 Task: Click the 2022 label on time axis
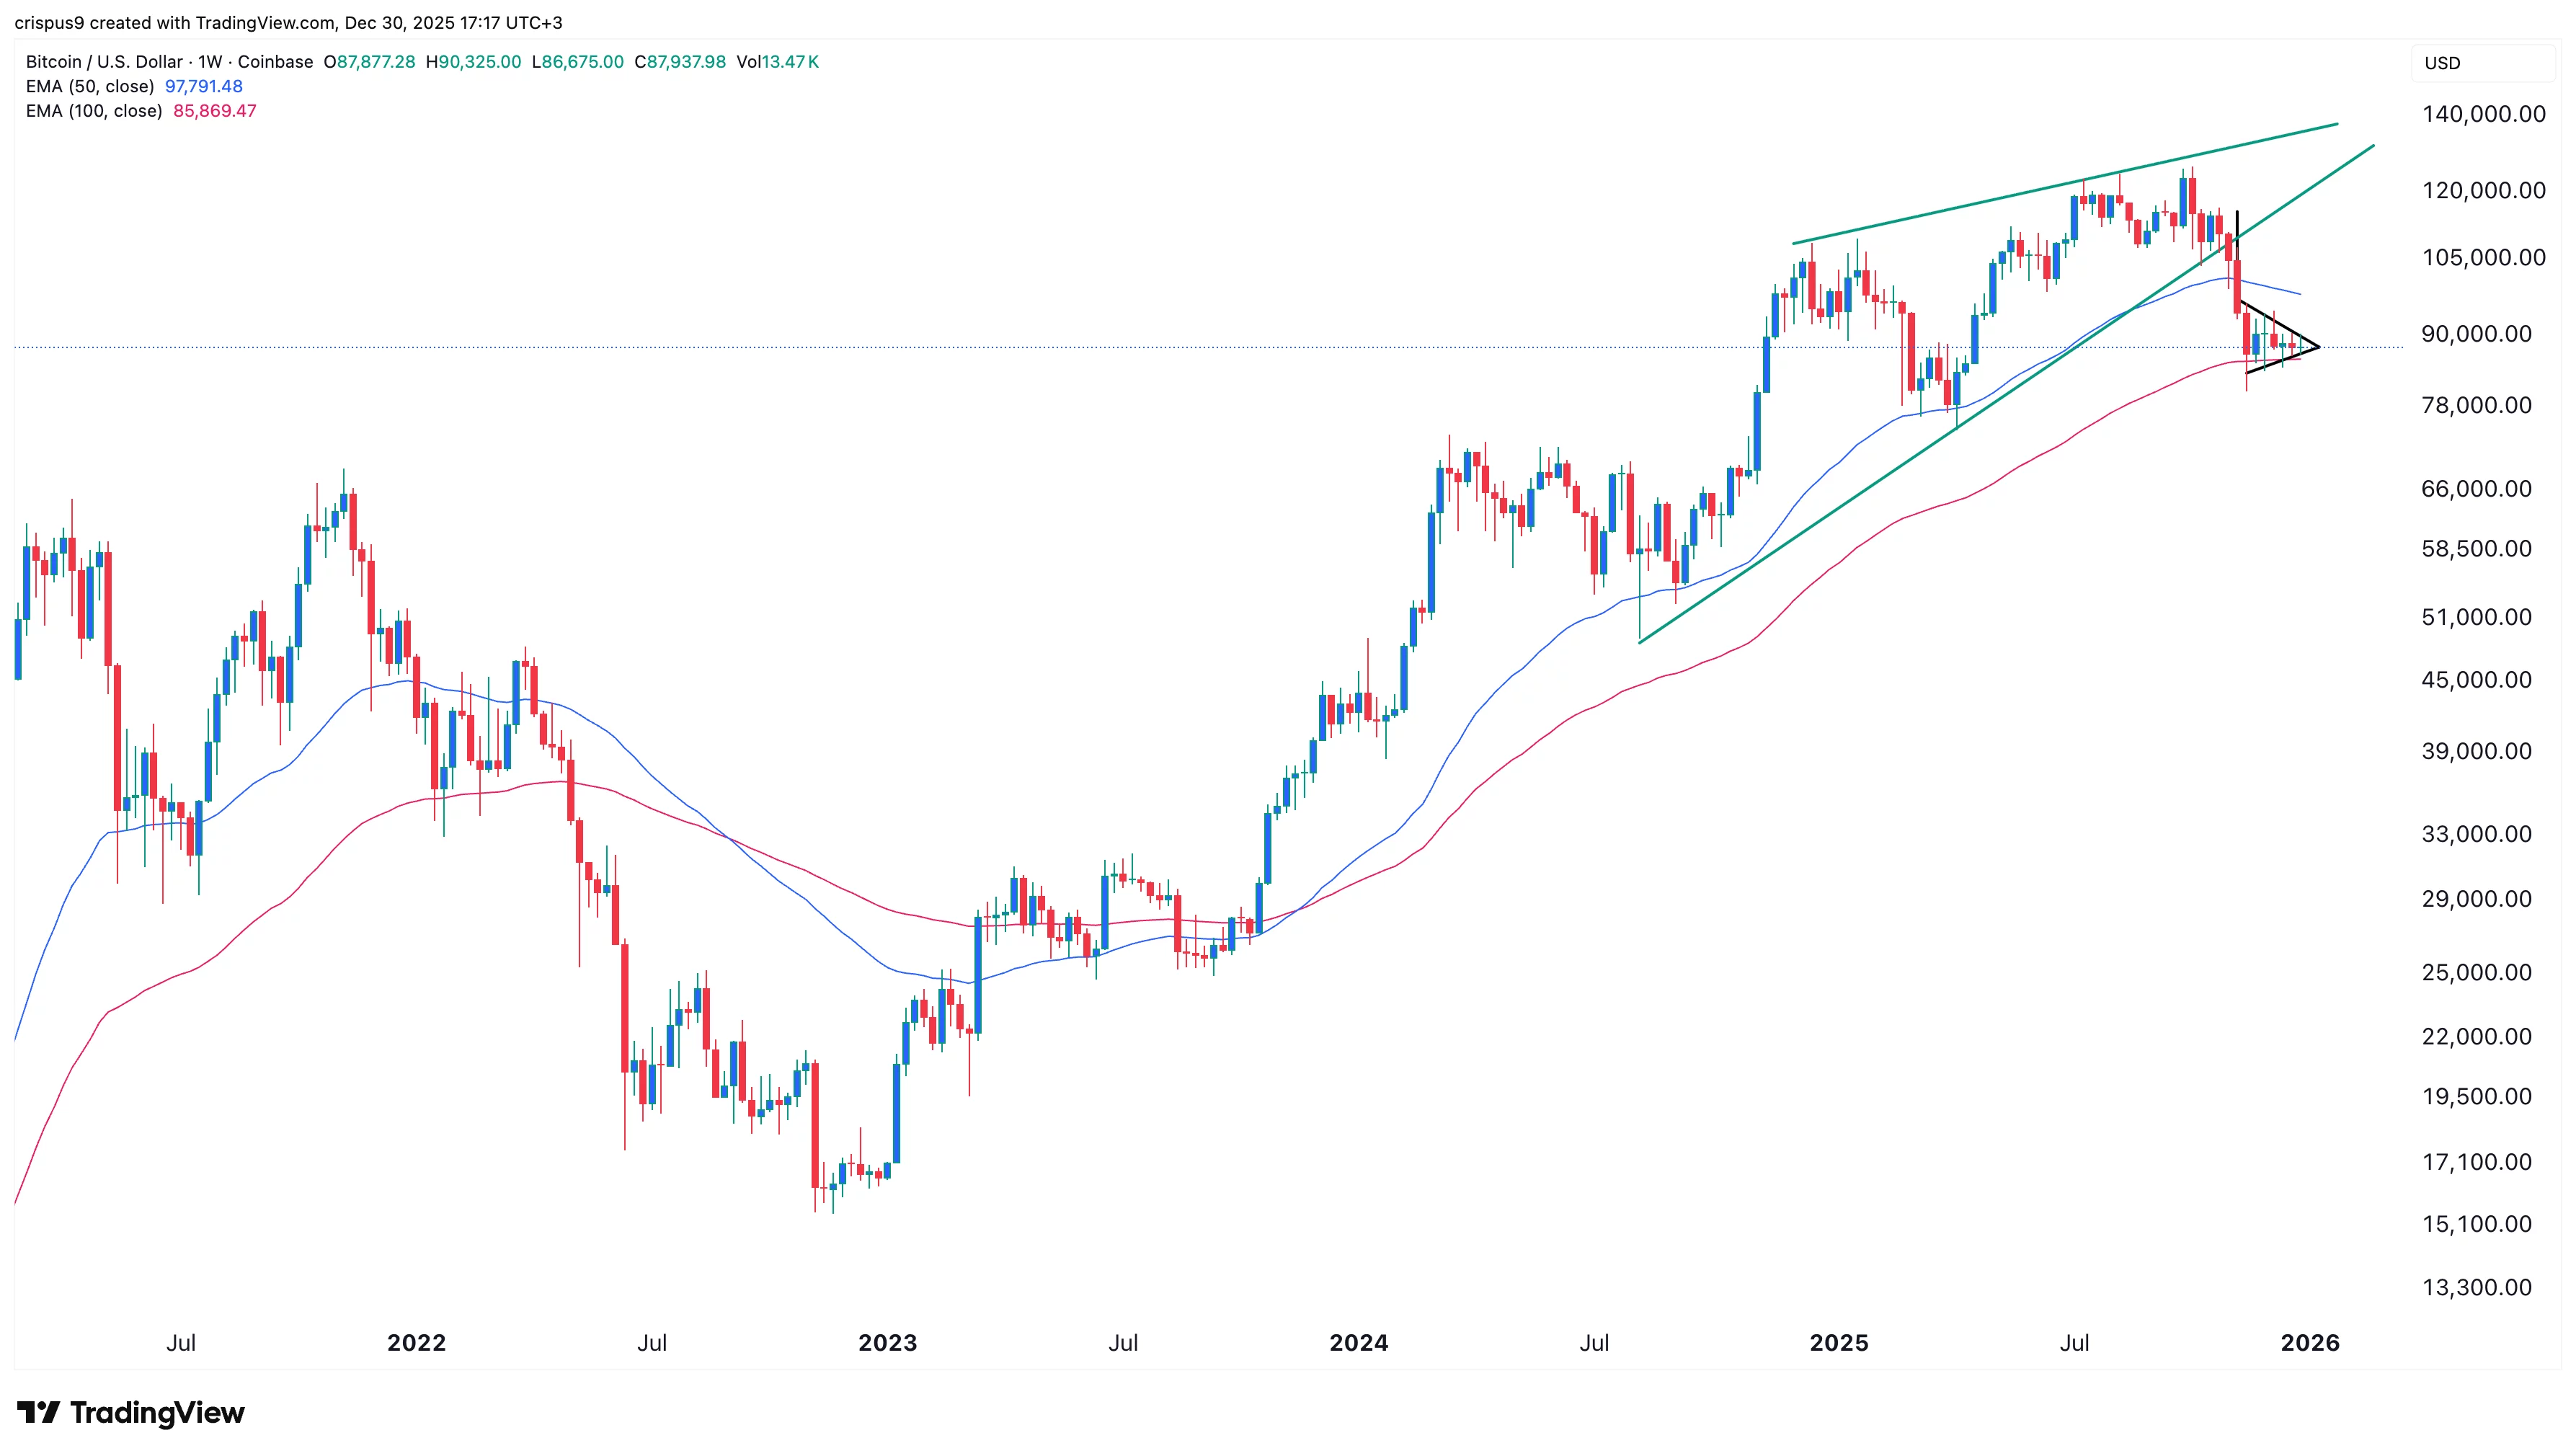click(416, 1342)
